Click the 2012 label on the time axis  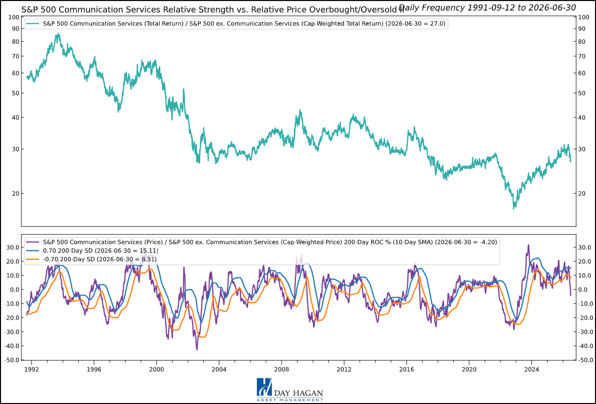[344, 369]
